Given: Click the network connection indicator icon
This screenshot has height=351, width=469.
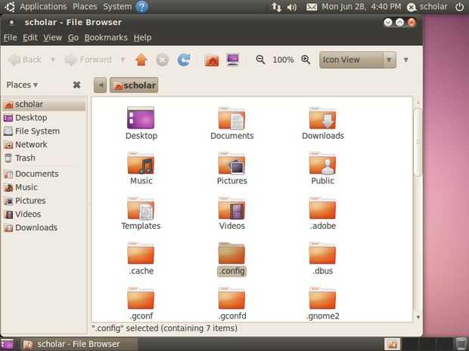Looking at the screenshot, I should pos(276,7).
